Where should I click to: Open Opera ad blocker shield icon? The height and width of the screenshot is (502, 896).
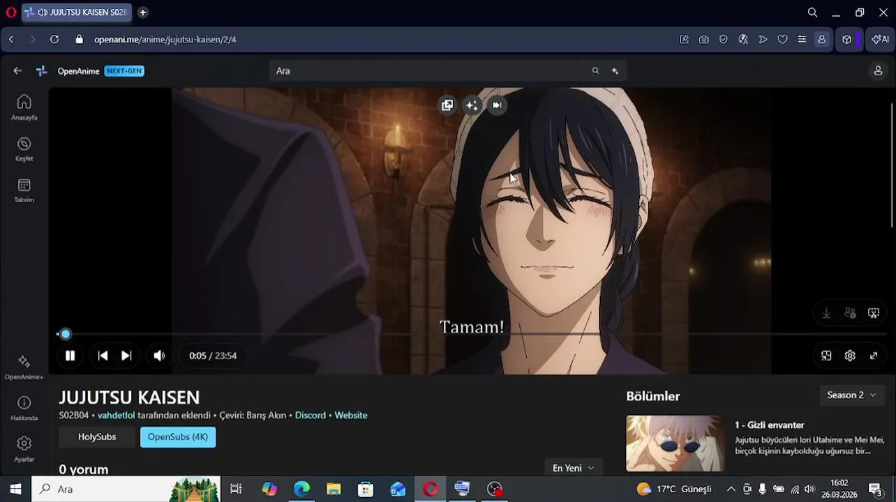(x=724, y=40)
